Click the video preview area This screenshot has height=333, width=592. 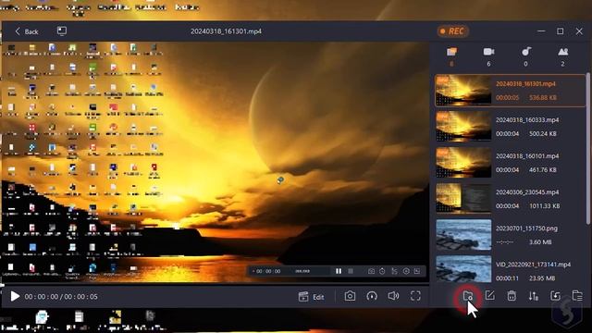(x=216, y=162)
